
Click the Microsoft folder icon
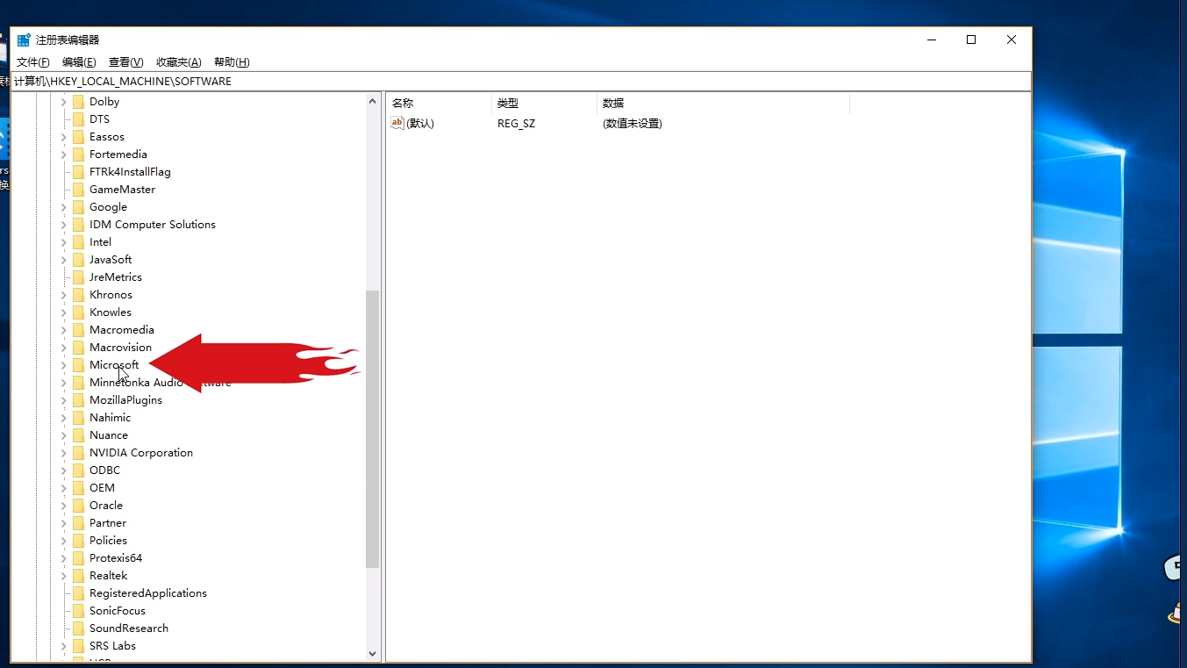tap(78, 365)
